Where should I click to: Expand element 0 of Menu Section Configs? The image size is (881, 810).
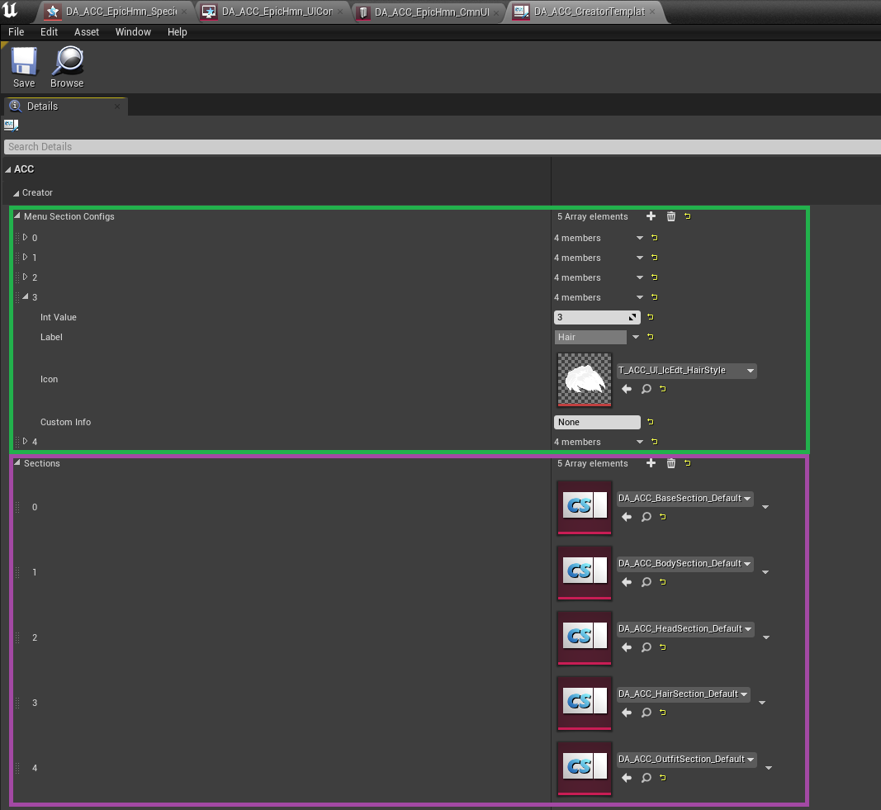(x=26, y=238)
